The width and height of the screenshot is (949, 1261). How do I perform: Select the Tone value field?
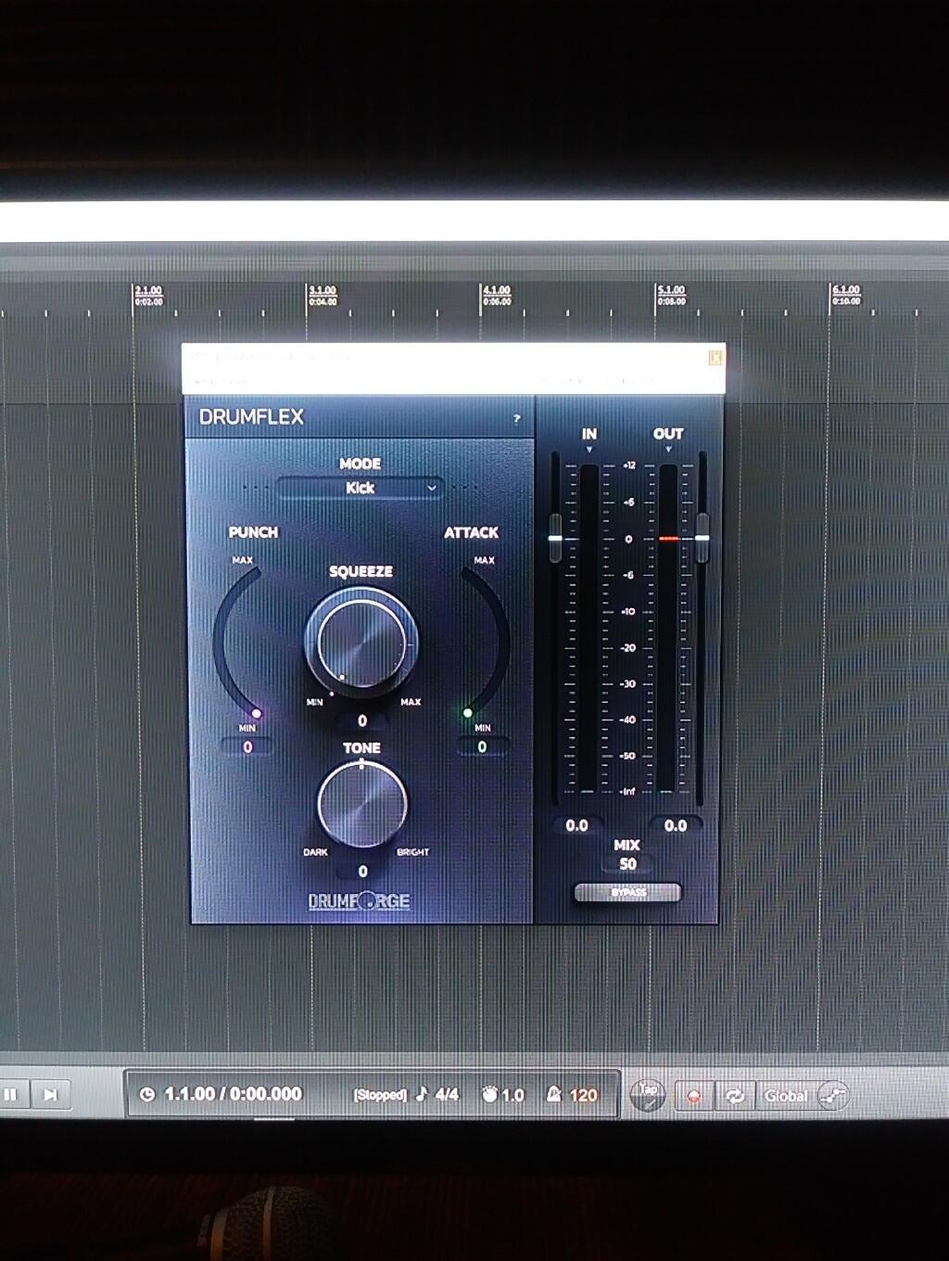(x=362, y=871)
